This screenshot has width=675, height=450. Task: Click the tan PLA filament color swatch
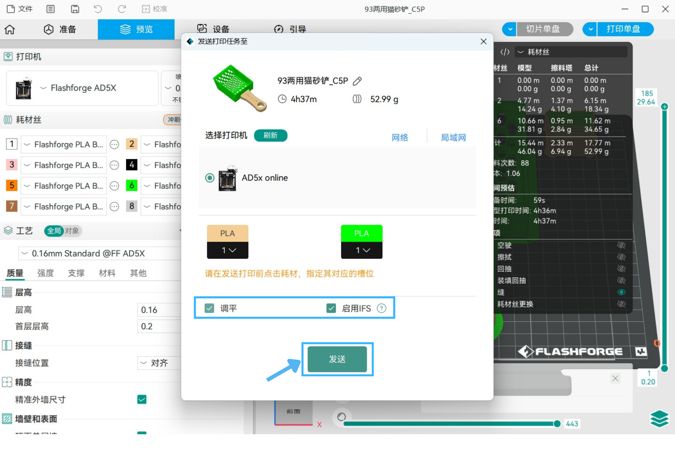pos(228,233)
